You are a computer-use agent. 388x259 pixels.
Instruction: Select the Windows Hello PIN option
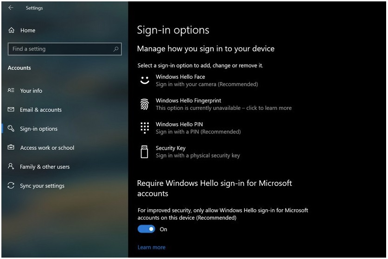tap(190, 128)
